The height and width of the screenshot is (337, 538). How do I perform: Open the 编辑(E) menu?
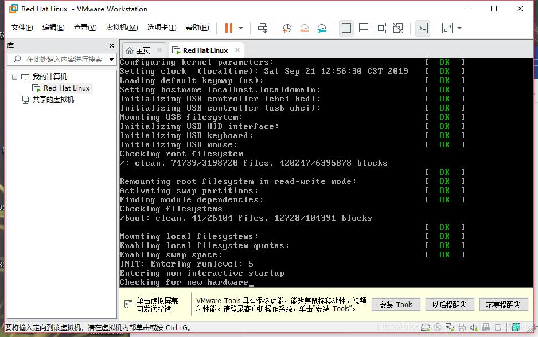[53, 28]
